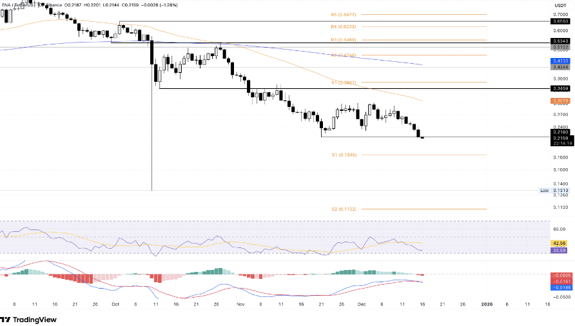Select the S2 (0.1102) pivot label
575x326 pixels.
click(x=344, y=209)
